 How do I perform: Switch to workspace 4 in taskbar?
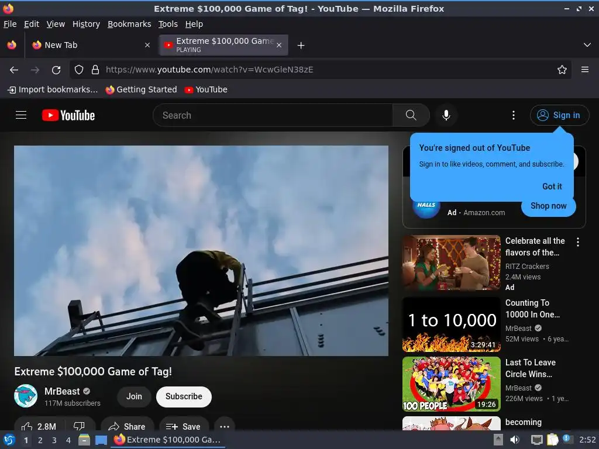tap(68, 440)
